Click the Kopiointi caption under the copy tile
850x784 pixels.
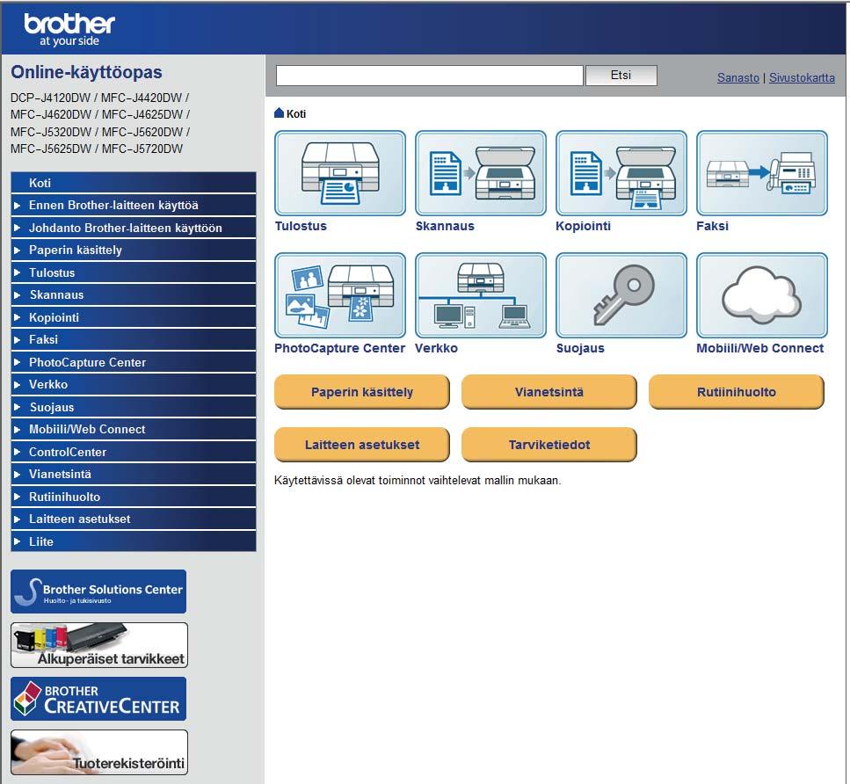click(x=584, y=226)
